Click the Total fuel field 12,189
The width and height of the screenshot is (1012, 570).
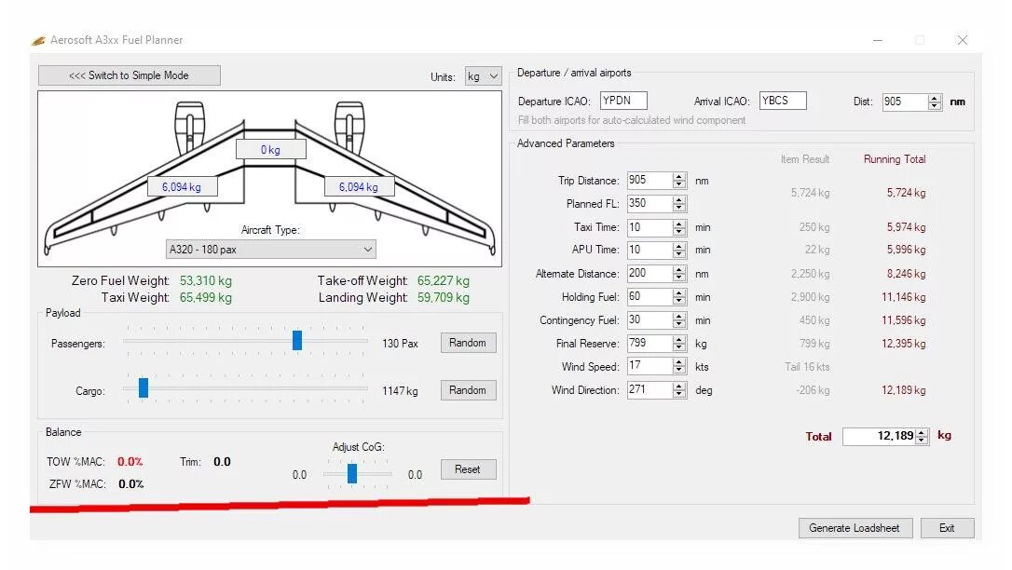[879, 437]
